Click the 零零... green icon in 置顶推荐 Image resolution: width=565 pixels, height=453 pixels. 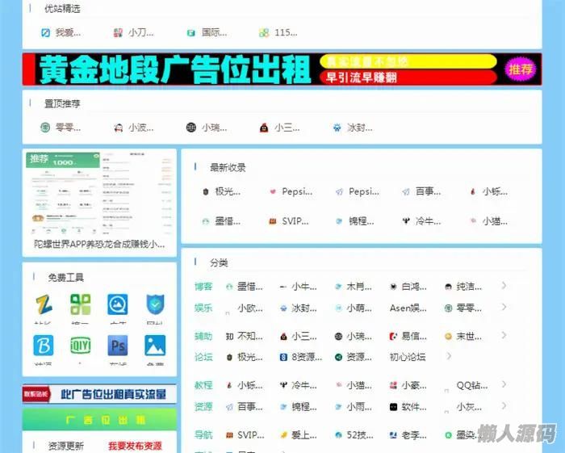(x=45, y=128)
